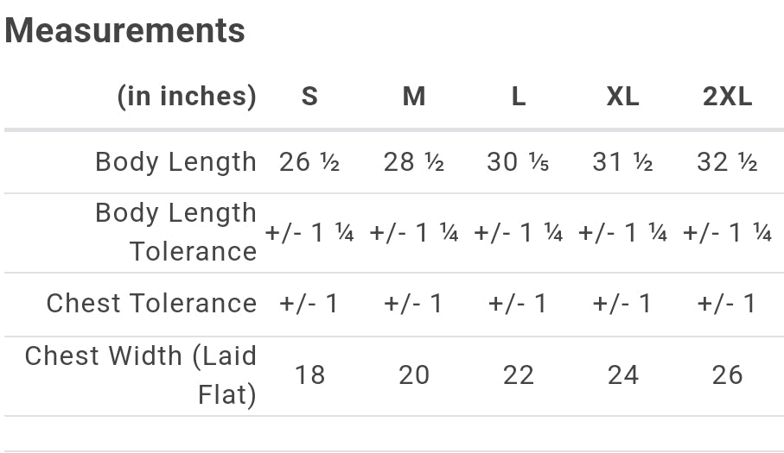
Task: Click the Chest Width (Laid Flat) label
Action: [141, 374]
